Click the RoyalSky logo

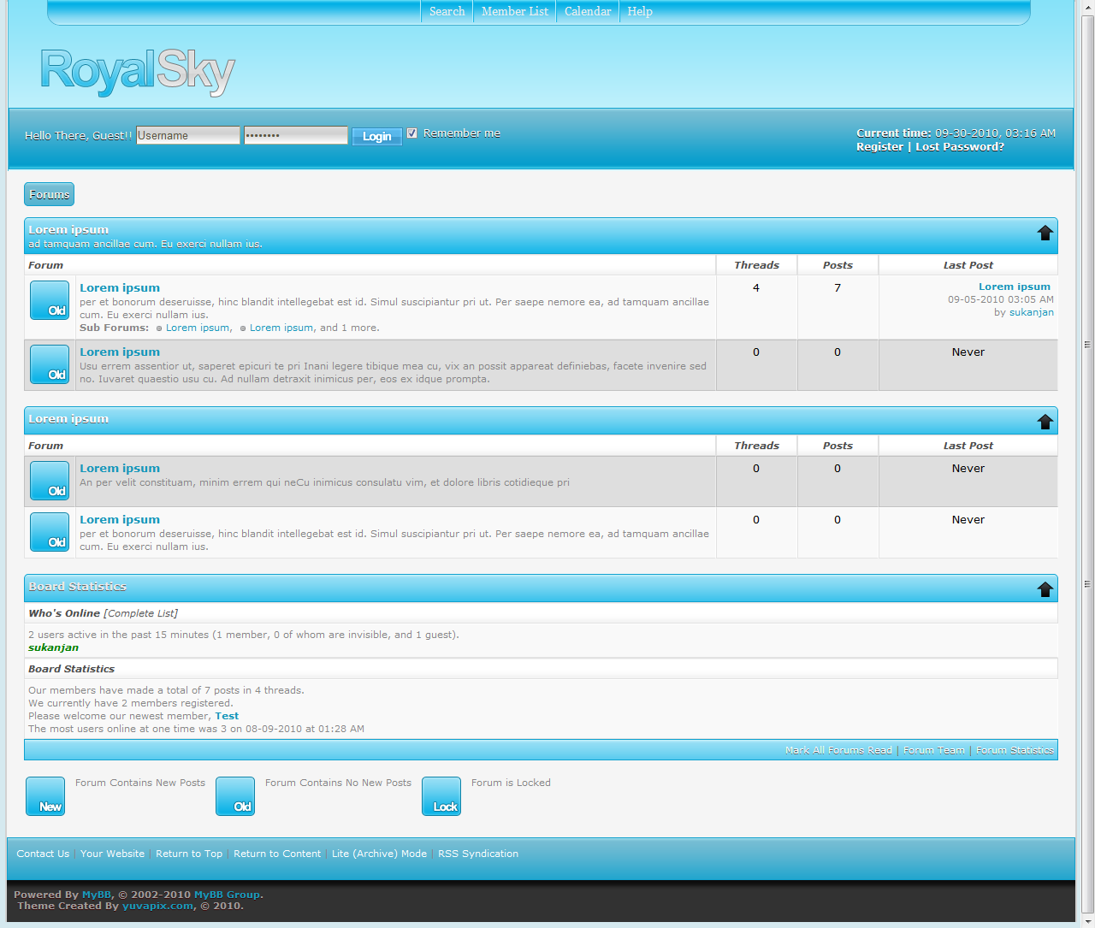(137, 72)
